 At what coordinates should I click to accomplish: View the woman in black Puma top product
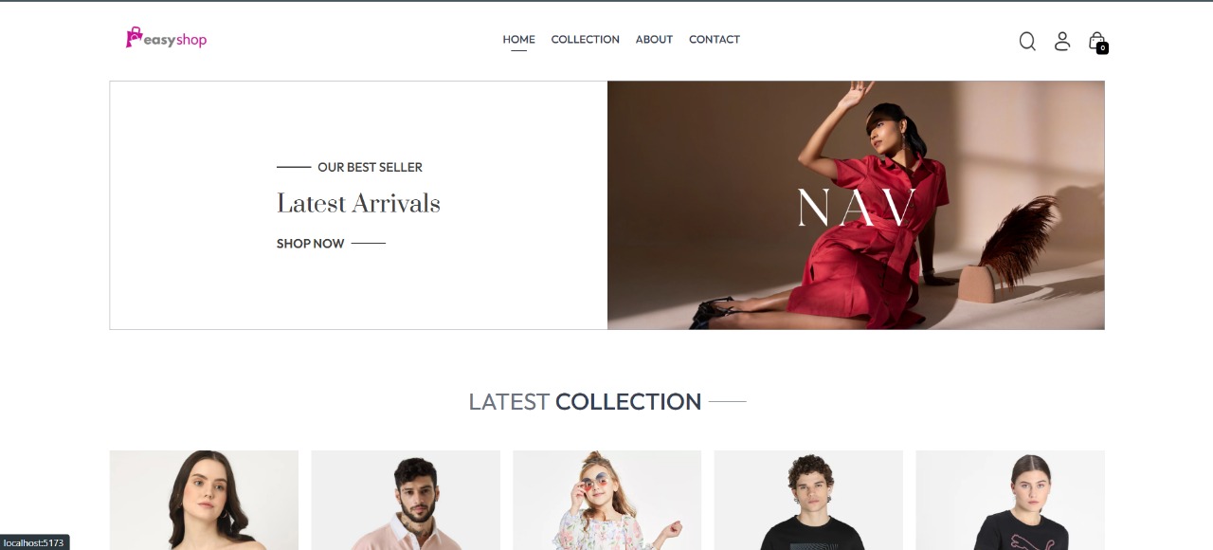point(1010,500)
